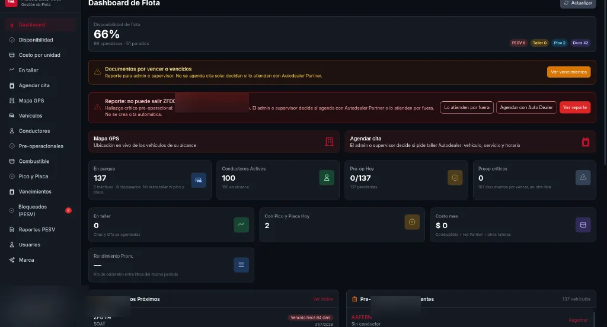Click the Reportes PESV document icon

pyautogui.click(x=12, y=229)
